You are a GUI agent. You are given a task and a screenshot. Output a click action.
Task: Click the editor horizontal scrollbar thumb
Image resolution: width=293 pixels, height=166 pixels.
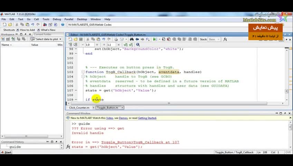169,103
